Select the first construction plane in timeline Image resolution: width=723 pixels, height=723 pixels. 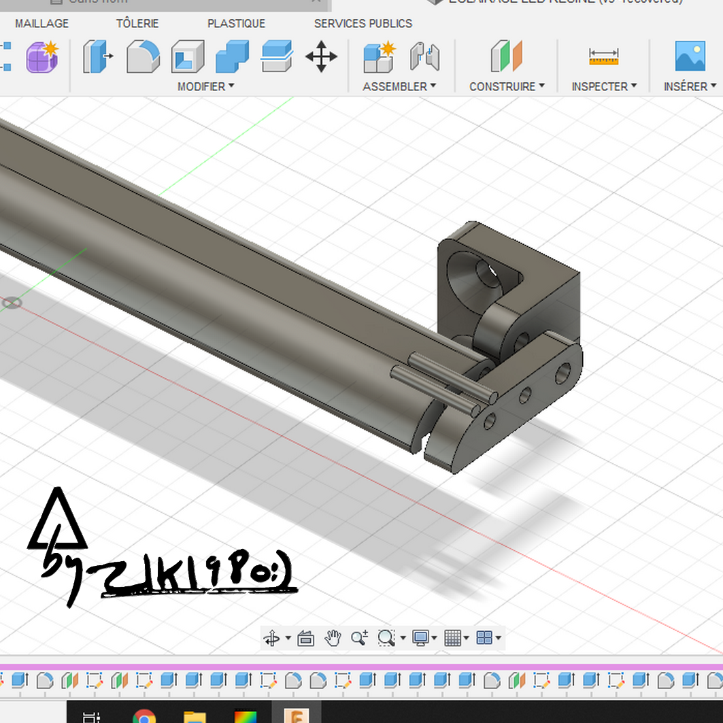69,680
